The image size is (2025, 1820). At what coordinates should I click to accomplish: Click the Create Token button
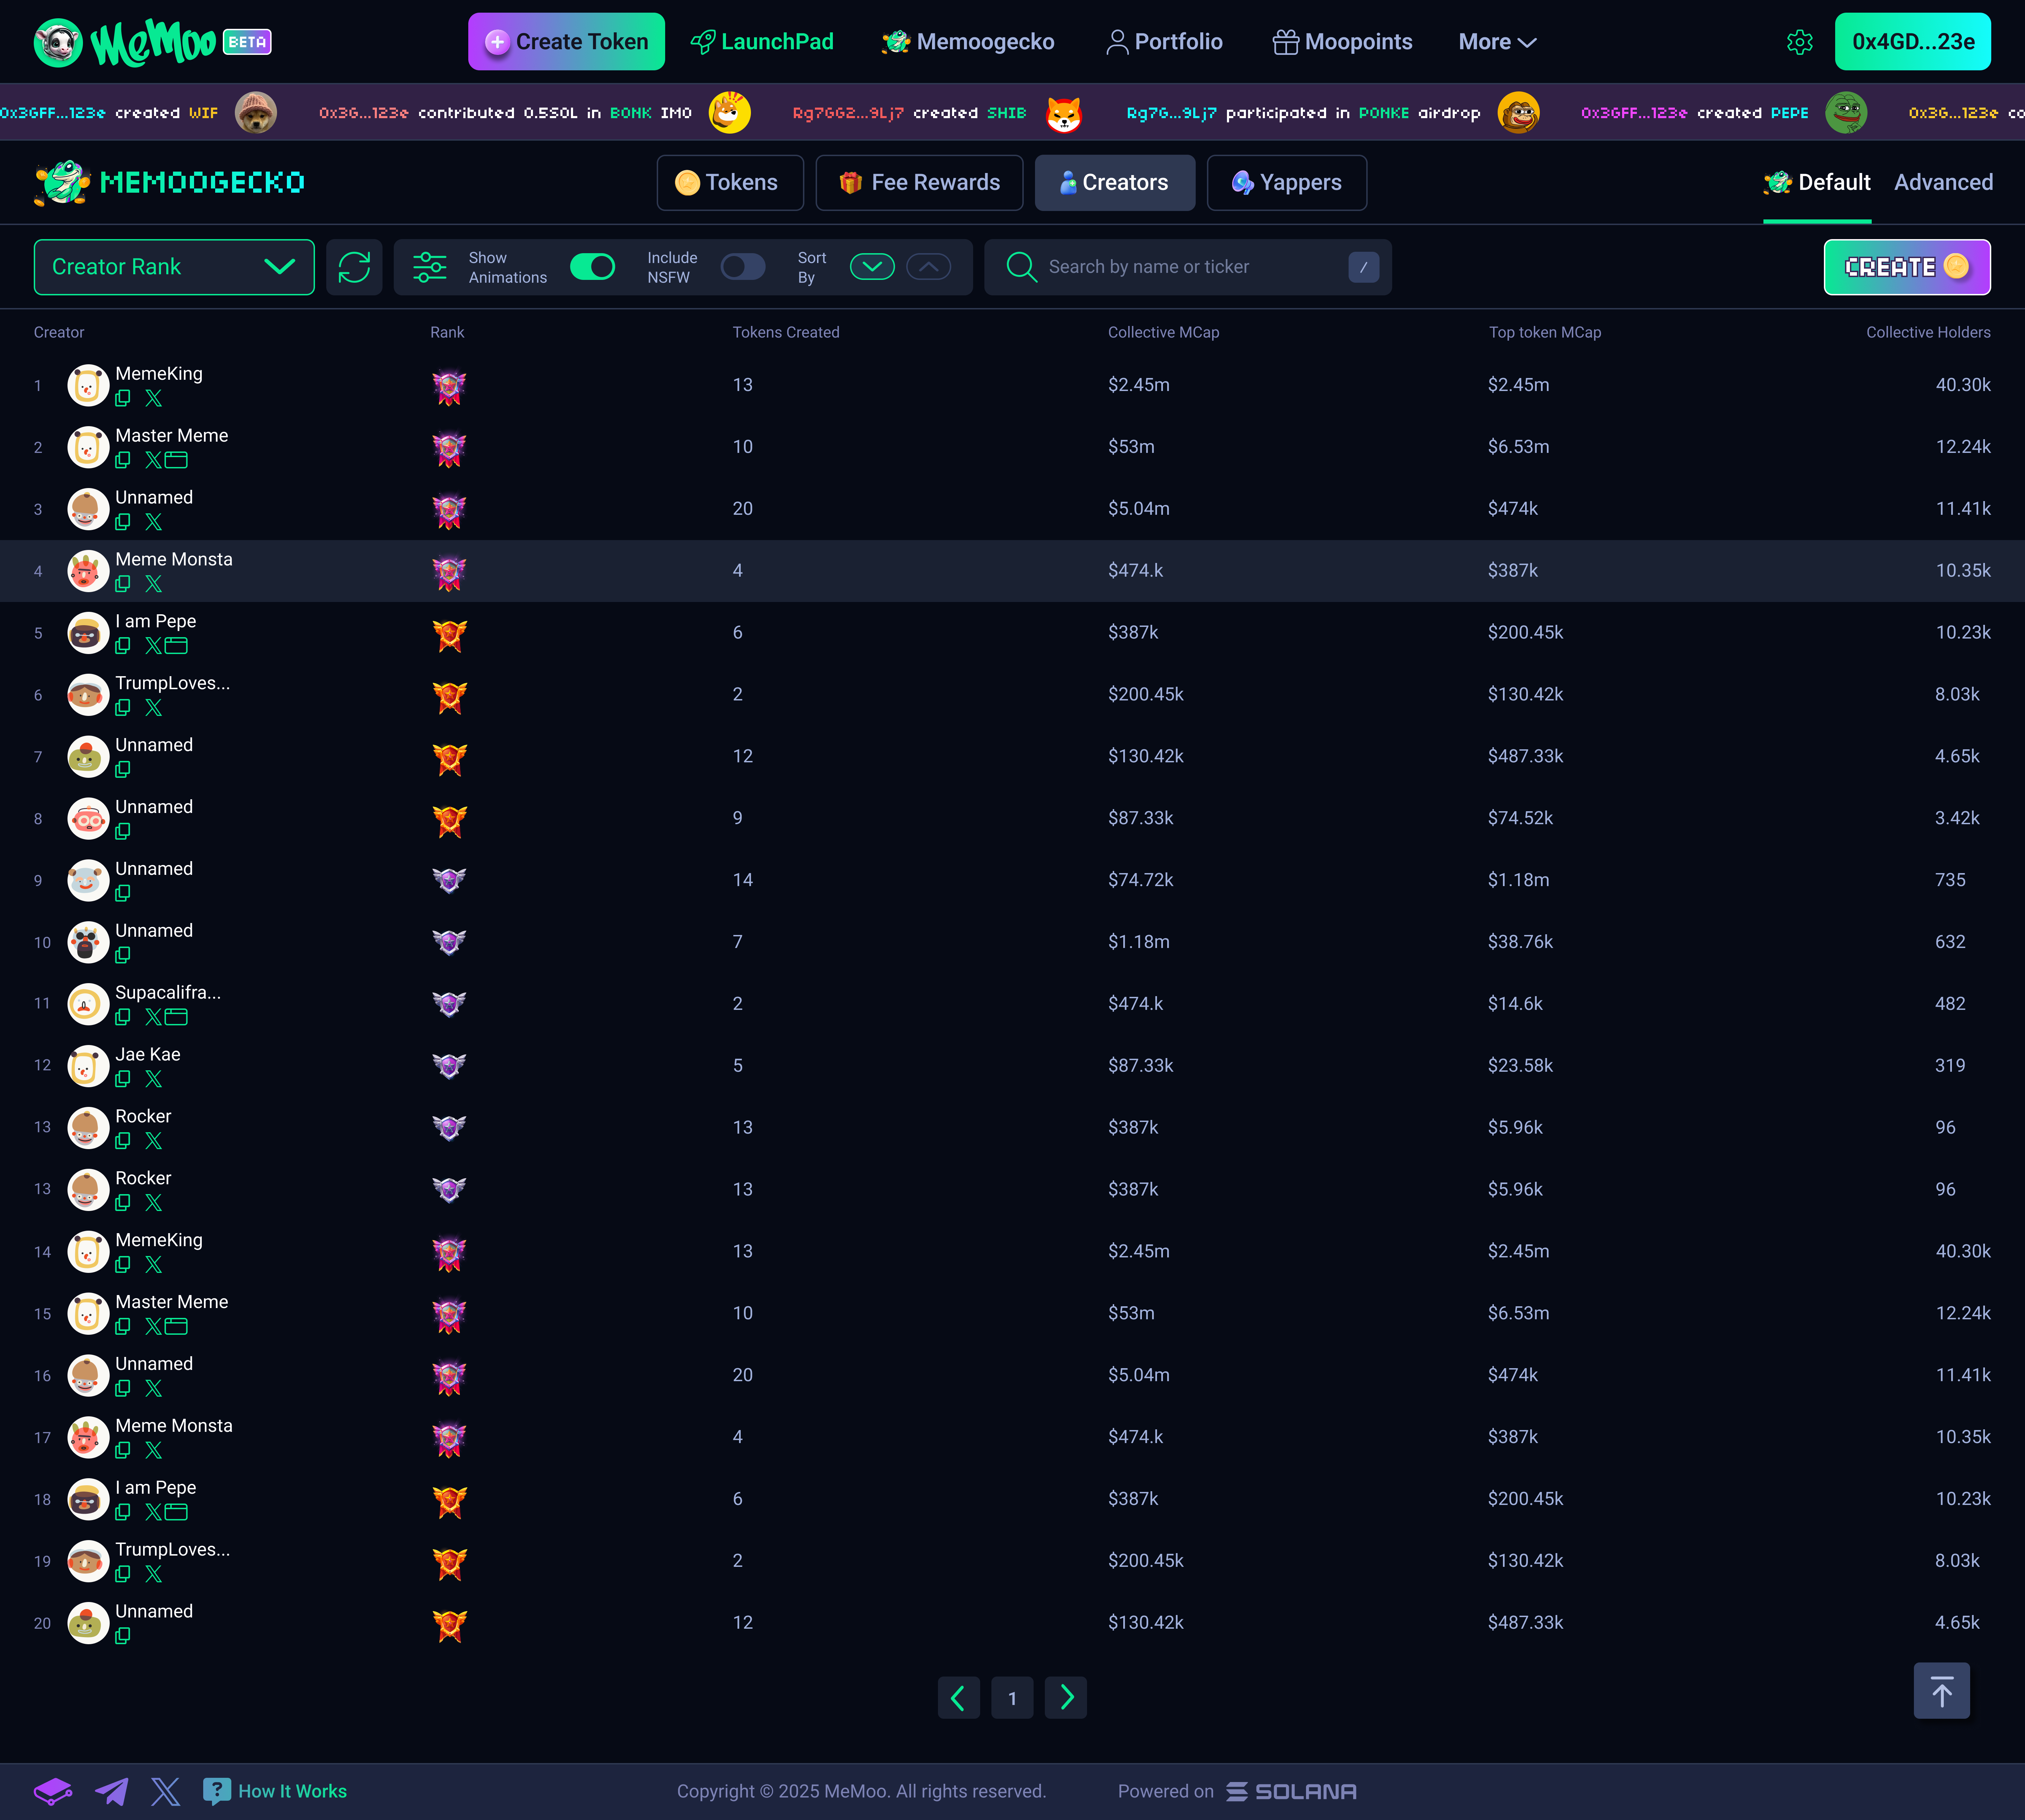pyautogui.click(x=566, y=42)
